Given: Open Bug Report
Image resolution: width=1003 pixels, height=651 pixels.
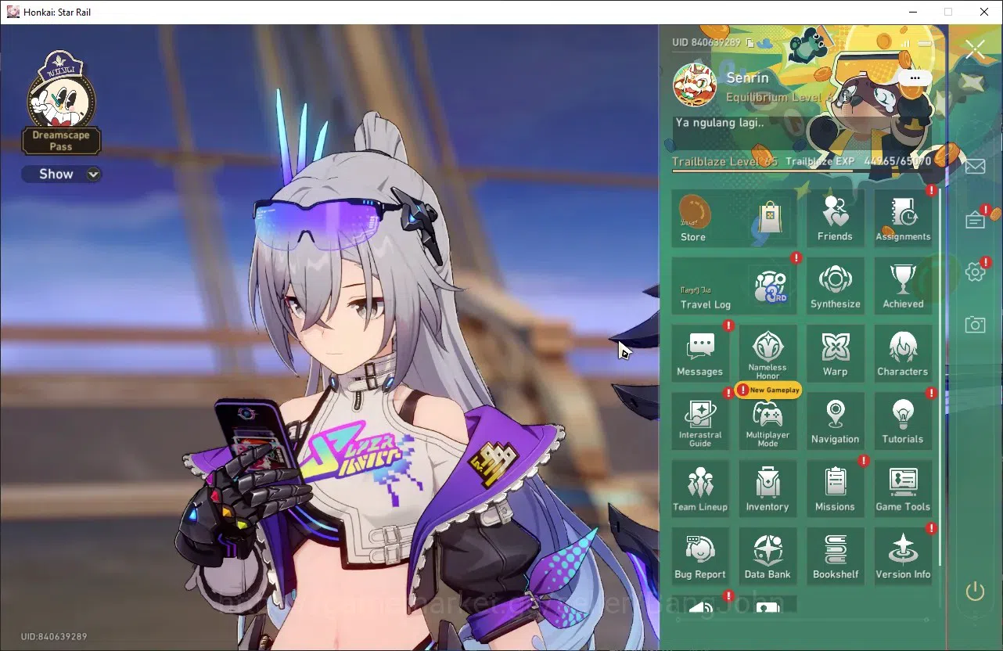Looking at the screenshot, I should tap(700, 556).
